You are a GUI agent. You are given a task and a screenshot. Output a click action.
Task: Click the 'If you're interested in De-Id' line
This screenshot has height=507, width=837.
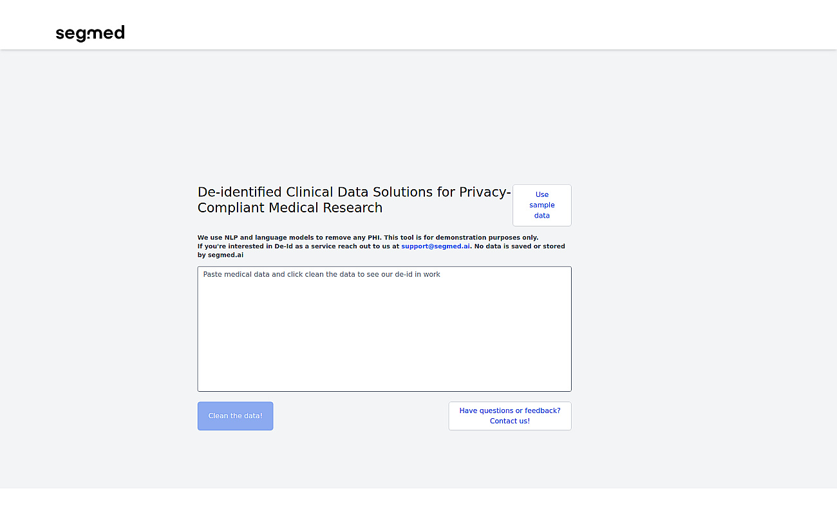click(x=298, y=246)
